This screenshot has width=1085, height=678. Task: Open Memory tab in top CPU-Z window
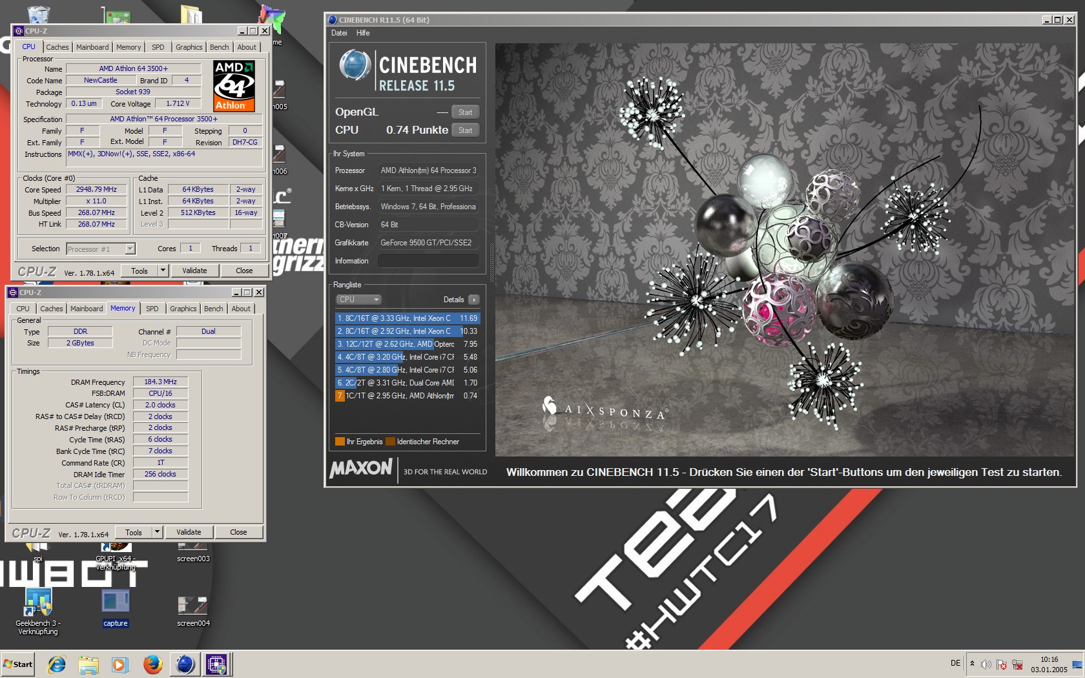pyautogui.click(x=129, y=47)
